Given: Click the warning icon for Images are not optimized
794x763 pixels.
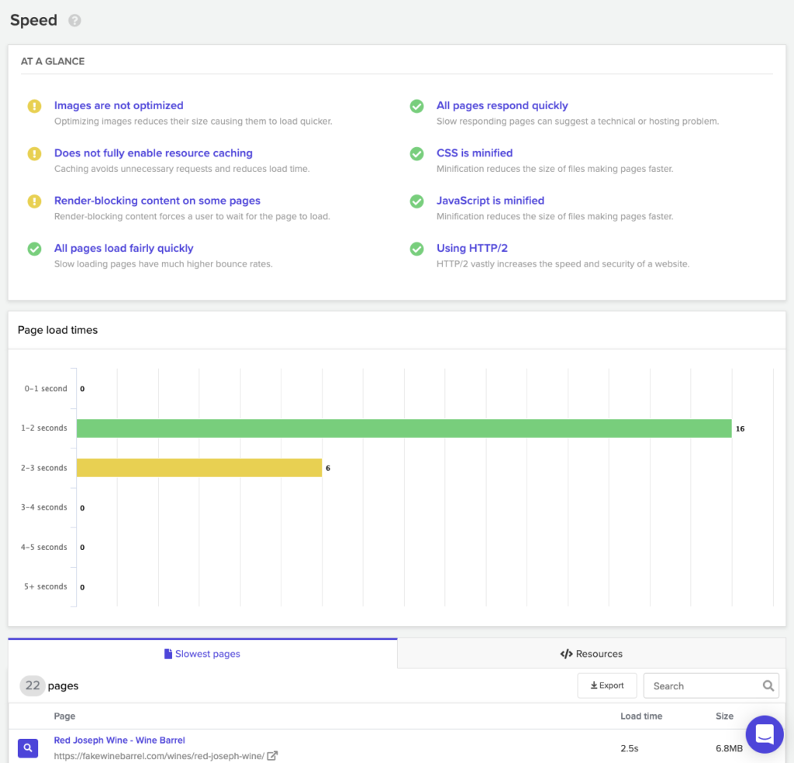Looking at the screenshot, I should [34, 106].
